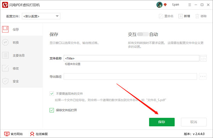The width and height of the screenshot is (213, 138).
Task: Open the 官方网站 link
Action: coord(13,134)
